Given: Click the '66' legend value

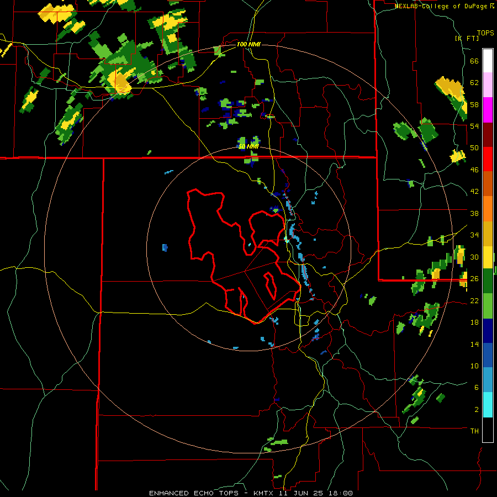Looking at the screenshot, I should tap(474, 61).
